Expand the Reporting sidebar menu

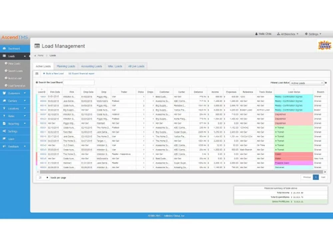click(15, 123)
